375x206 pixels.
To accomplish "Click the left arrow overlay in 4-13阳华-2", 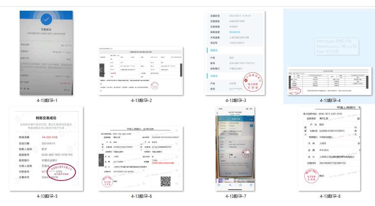I will pos(101,70).
